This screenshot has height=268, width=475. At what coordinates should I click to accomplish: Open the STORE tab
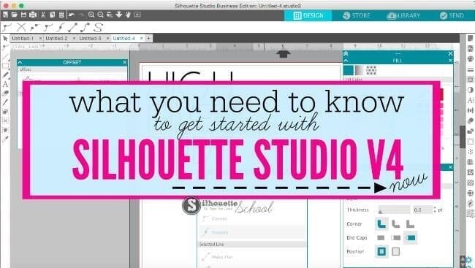(x=357, y=15)
